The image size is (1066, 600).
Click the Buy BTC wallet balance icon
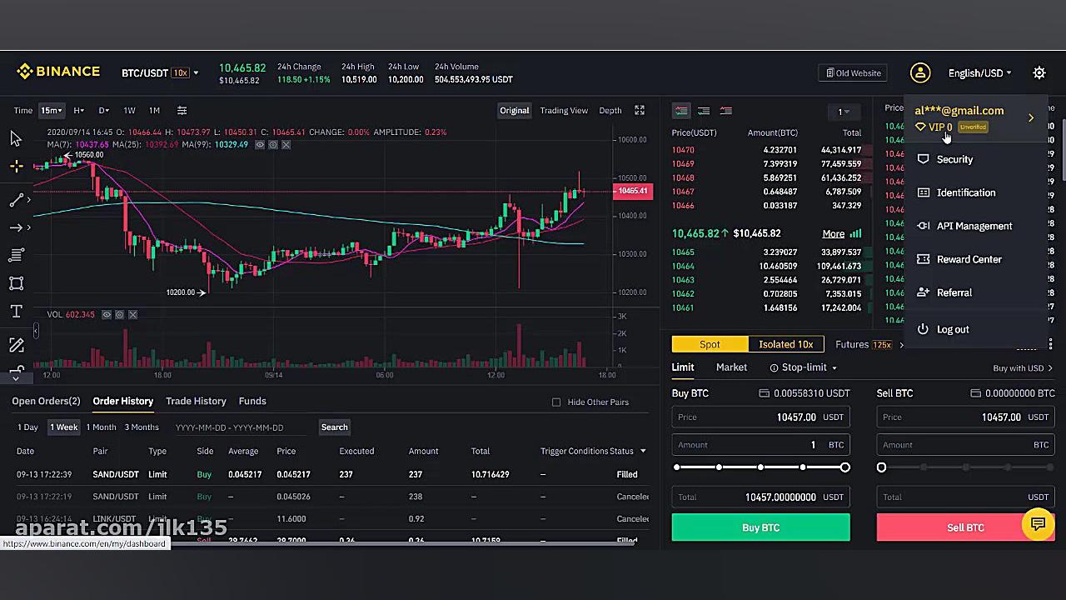[x=764, y=393]
